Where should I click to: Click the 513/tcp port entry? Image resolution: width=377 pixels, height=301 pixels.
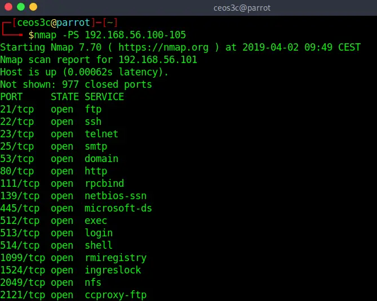coord(20,233)
